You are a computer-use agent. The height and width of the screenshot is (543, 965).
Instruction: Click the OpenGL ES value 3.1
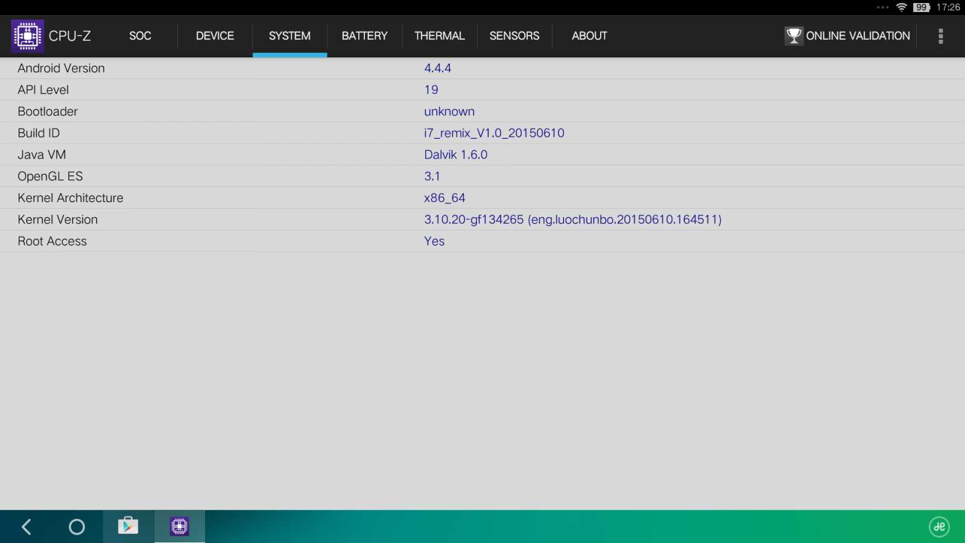(432, 176)
